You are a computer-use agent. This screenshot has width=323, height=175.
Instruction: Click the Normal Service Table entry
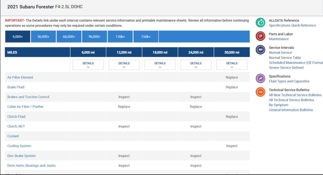(x=285, y=57)
